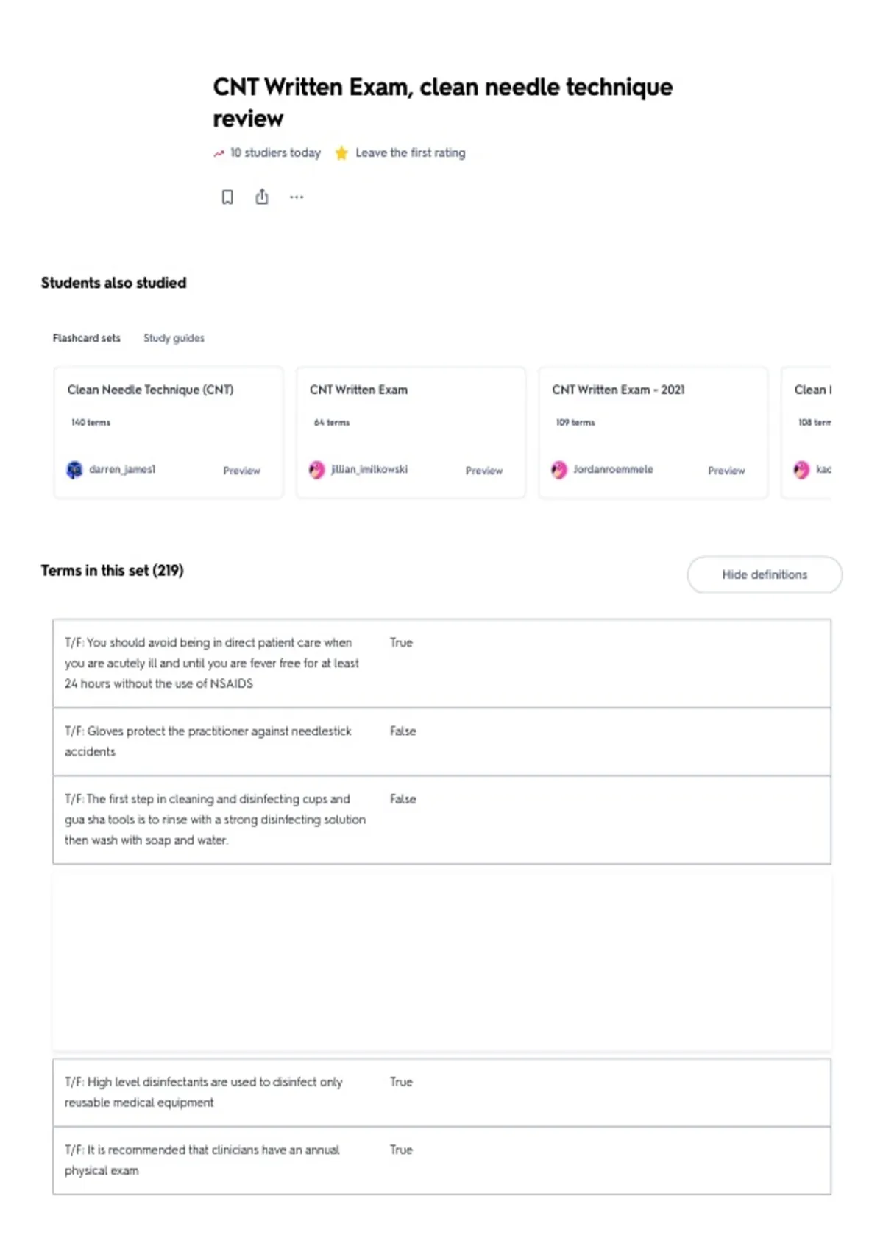Click jillian_imilkowski profile avatar

point(317,470)
